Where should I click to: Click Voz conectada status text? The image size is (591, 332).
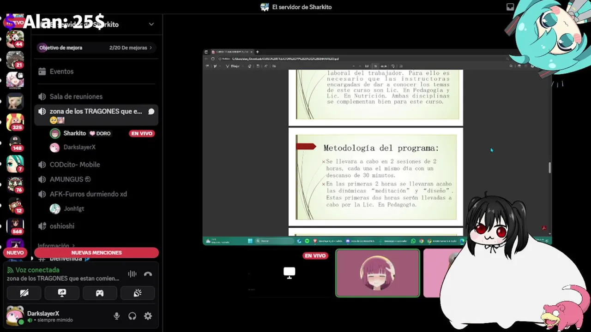(37, 270)
